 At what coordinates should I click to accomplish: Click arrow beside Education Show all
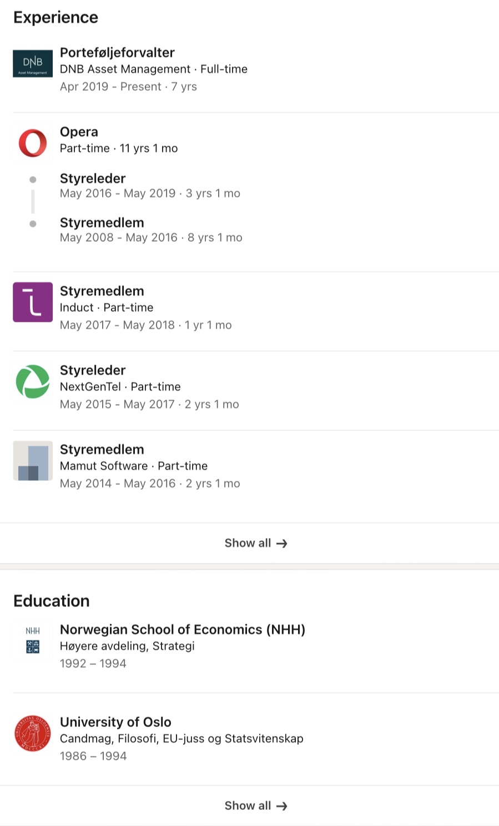coord(282,806)
